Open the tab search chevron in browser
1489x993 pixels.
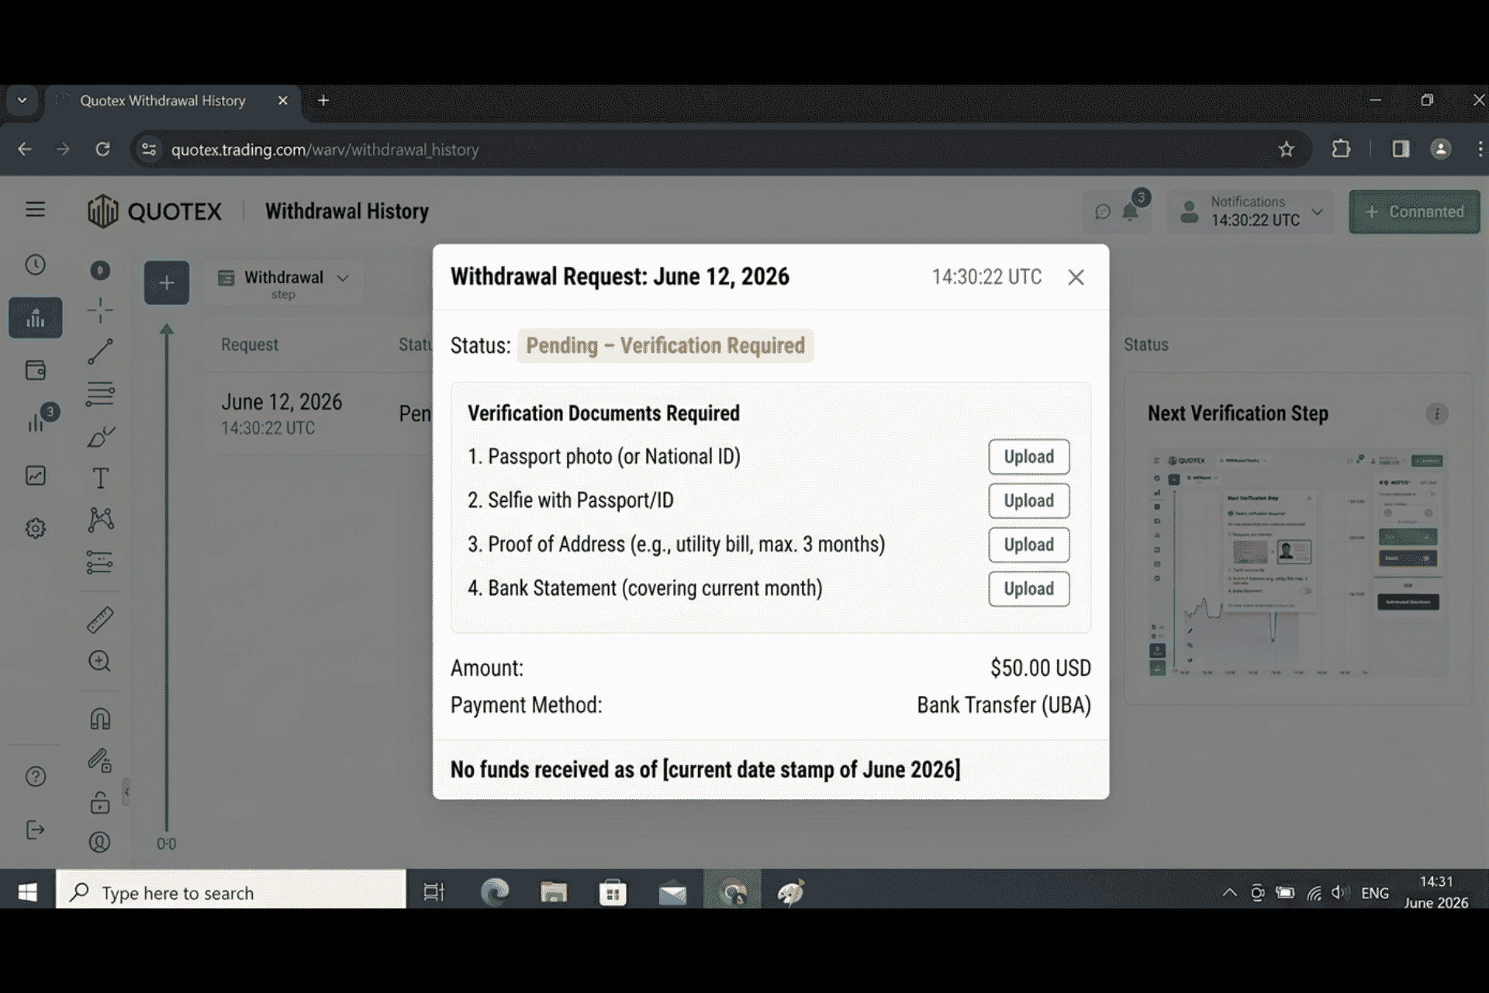pyautogui.click(x=22, y=100)
